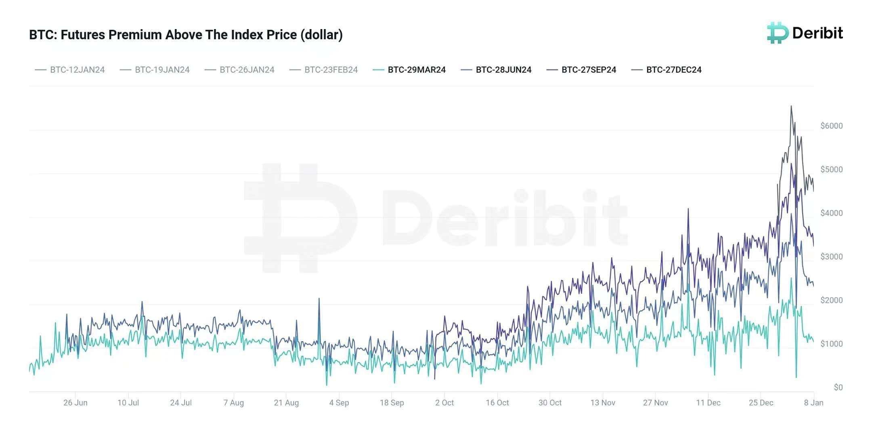Click the large Deribit watermark logo icon
872x436 pixels.
(x=300, y=218)
